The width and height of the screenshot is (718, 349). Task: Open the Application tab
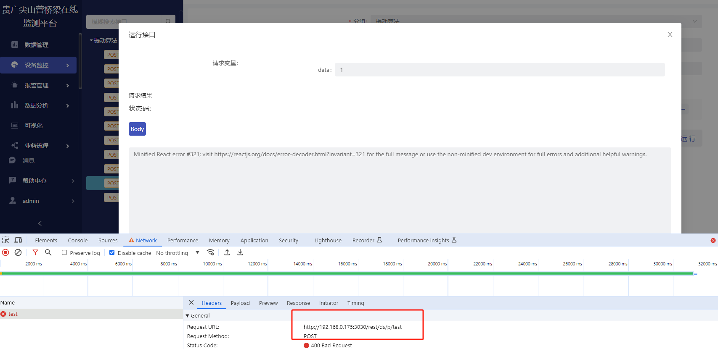(254, 240)
